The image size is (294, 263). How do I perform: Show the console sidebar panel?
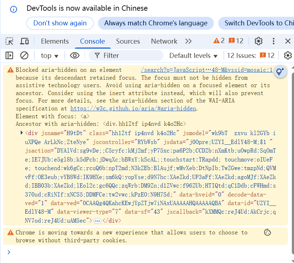(x=9, y=55)
